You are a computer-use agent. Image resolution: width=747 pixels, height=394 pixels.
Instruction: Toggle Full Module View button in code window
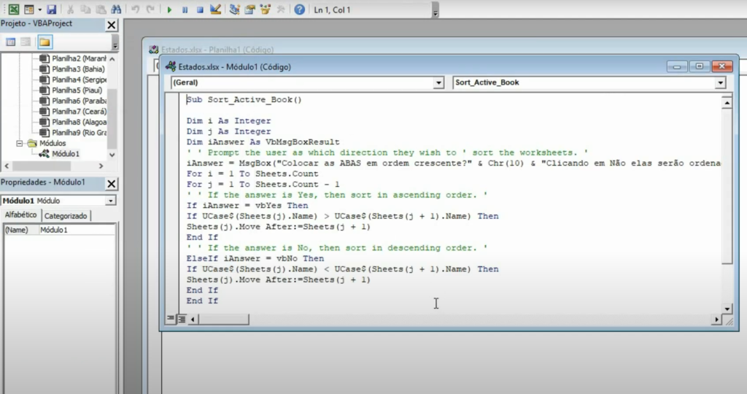pos(182,319)
